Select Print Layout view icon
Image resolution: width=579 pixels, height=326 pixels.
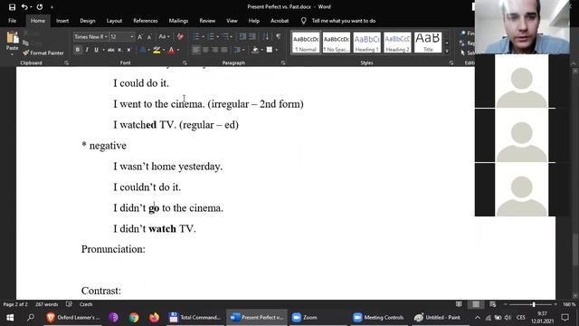(x=476, y=304)
